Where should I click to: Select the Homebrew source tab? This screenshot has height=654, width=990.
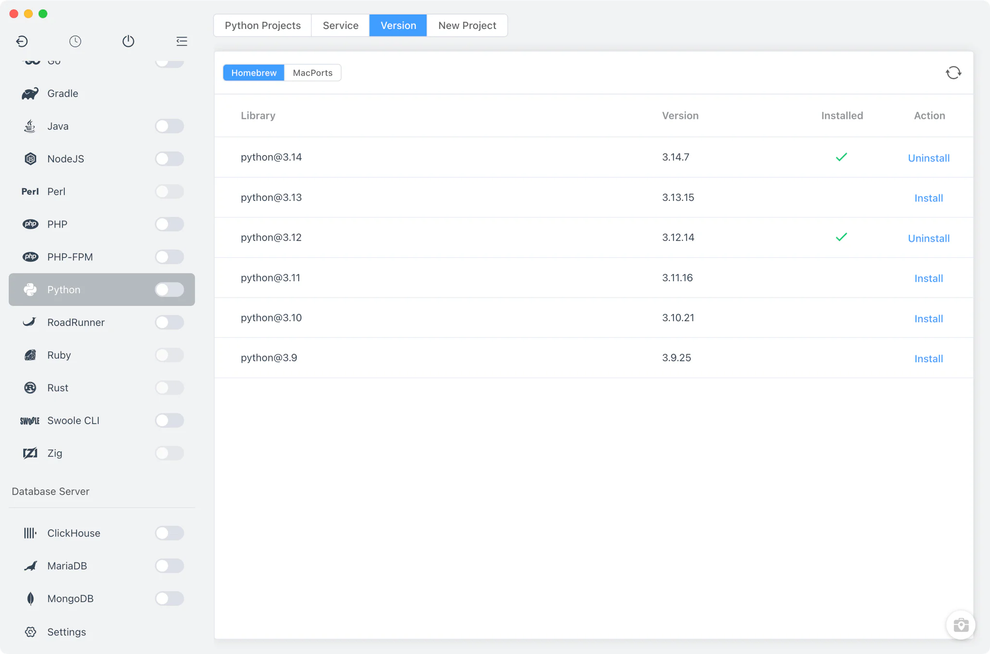tap(254, 72)
